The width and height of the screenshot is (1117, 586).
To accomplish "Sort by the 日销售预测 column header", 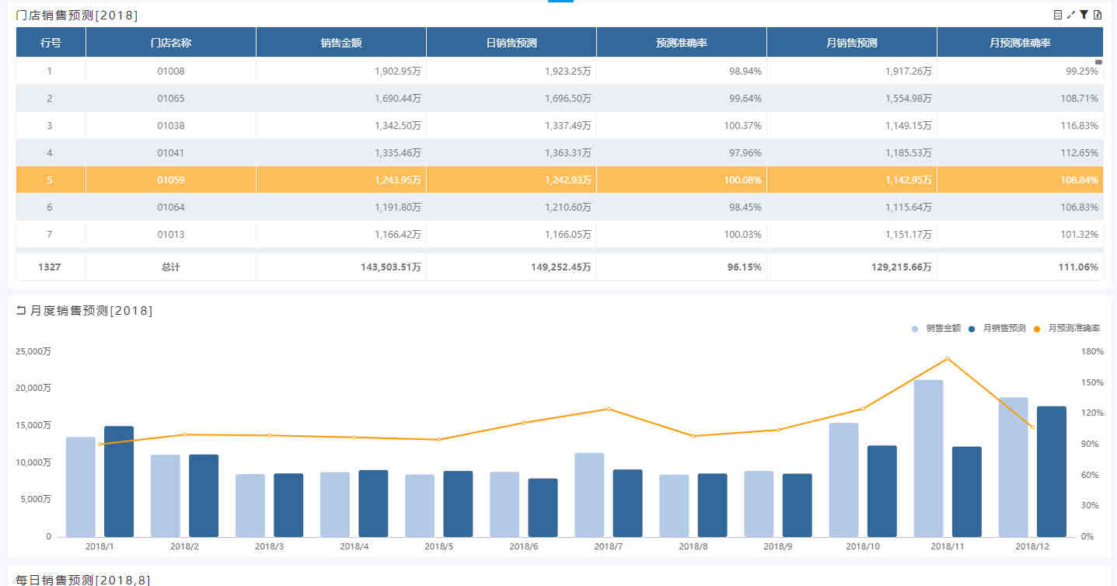I will pyautogui.click(x=511, y=43).
